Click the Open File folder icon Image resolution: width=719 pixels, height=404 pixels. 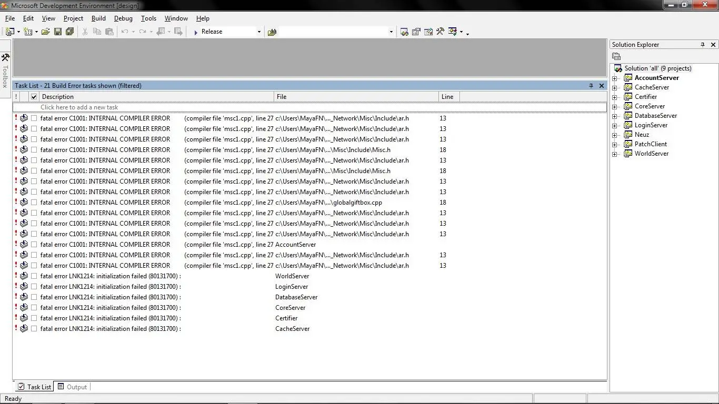coord(46,32)
